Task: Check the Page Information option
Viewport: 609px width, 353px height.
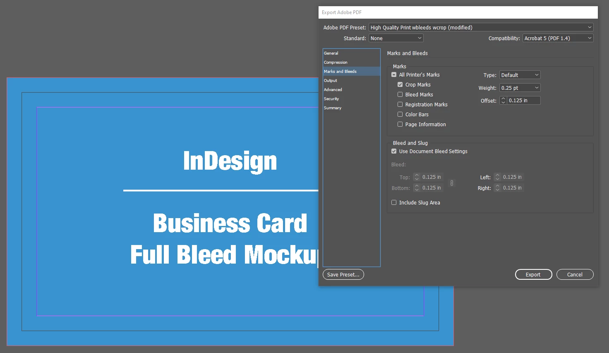Action: 400,125
